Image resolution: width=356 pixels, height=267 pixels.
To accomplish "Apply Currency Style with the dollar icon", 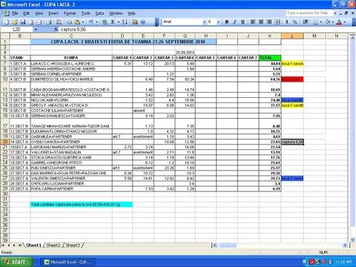I will click(287, 22).
